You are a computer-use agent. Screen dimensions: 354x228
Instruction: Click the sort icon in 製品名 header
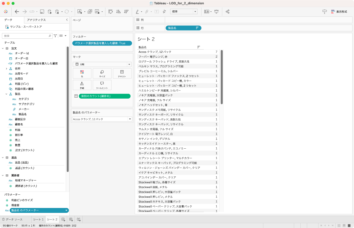pyautogui.click(x=199, y=47)
